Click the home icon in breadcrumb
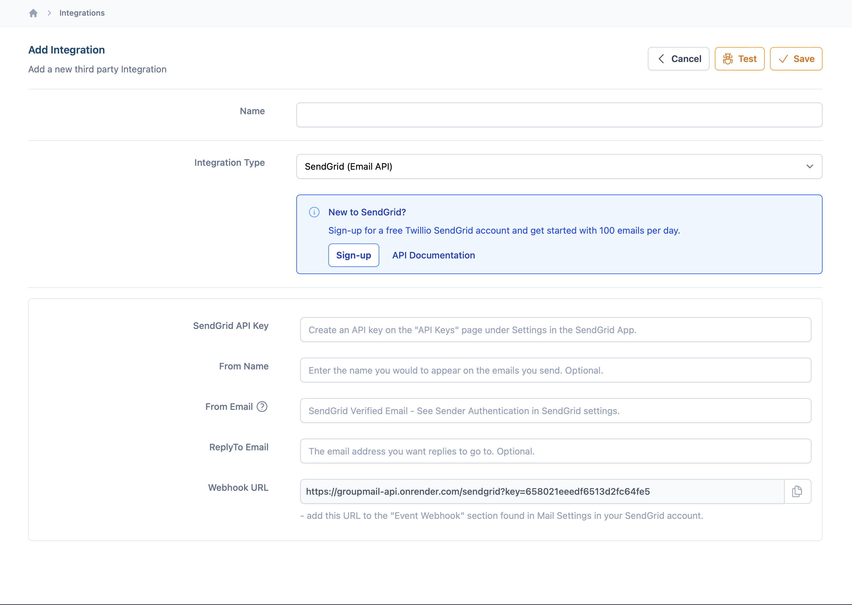 point(33,13)
